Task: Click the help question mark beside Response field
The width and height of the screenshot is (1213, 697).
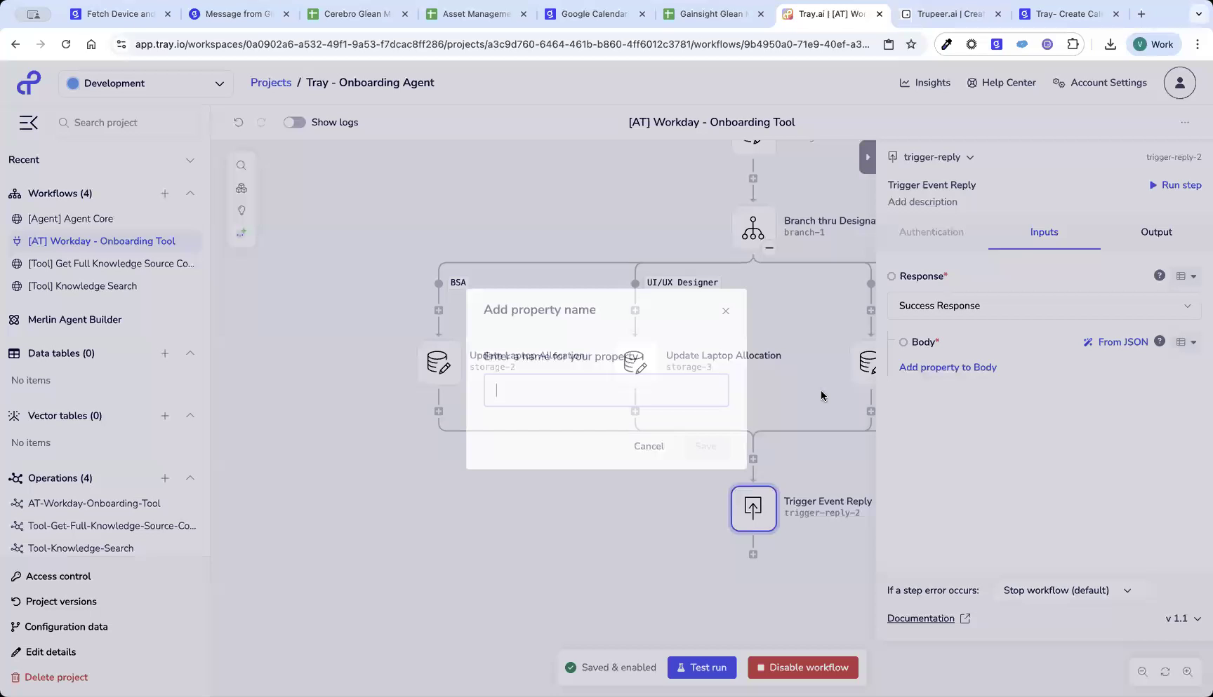Action: click(x=1159, y=276)
